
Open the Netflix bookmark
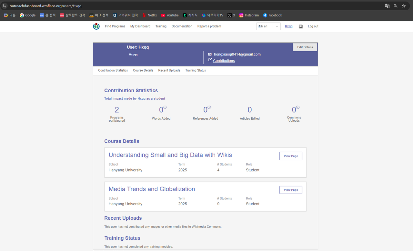(150, 15)
